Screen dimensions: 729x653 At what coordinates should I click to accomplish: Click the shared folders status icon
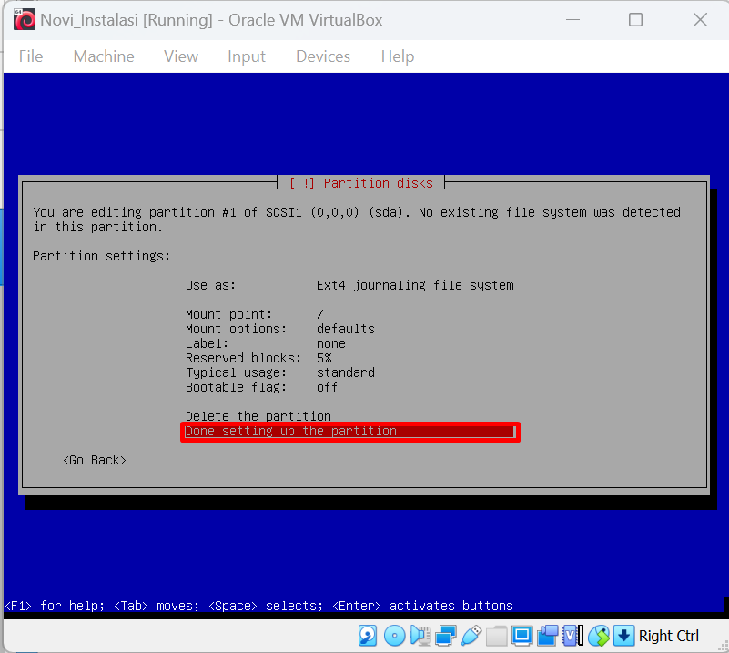tap(497, 636)
